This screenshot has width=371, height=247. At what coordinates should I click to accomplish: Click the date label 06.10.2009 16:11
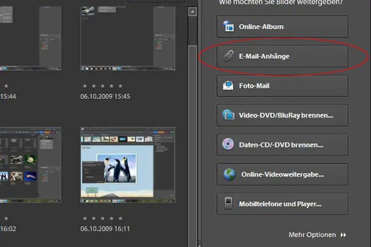pyautogui.click(x=105, y=229)
